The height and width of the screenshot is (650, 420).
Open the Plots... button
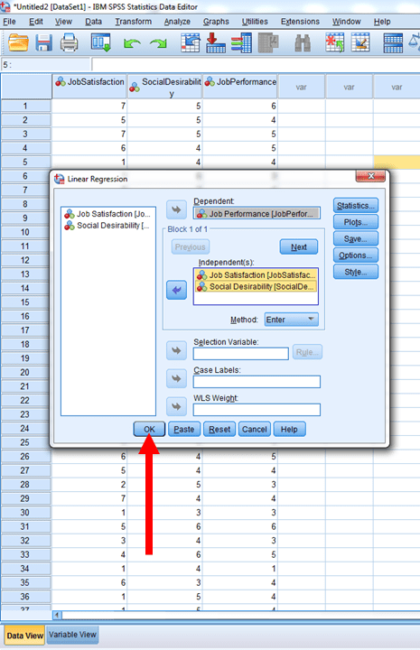(356, 222)
